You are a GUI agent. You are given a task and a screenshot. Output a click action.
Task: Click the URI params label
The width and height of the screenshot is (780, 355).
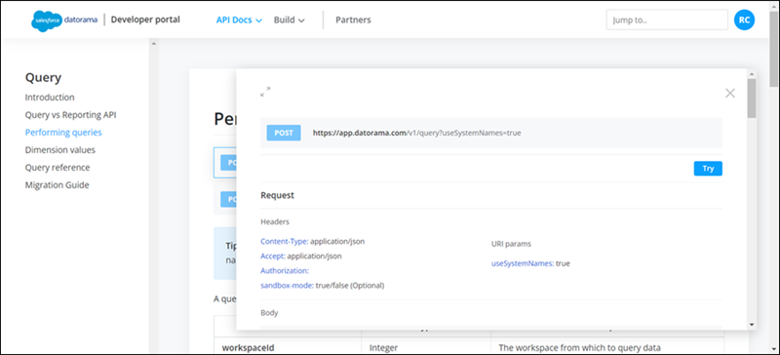511,244
